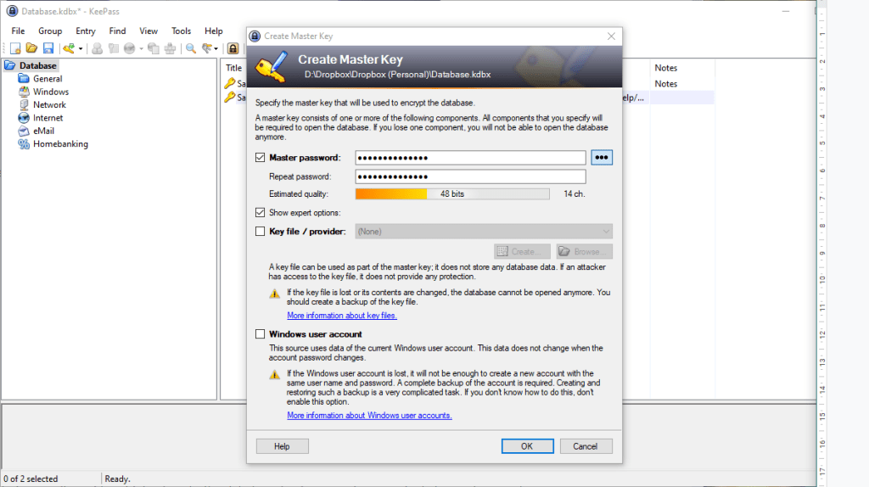Open the View menu
869x487 pixels.
tap(148, 31)
